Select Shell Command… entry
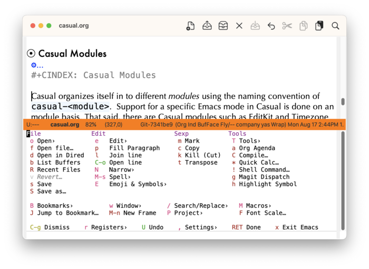Viewport: 369px width, 269px height. pyautogui.click(x=261, y=170)
